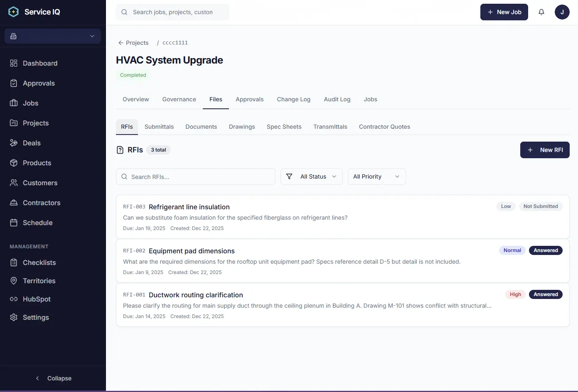Open the user avatar J menu

[x=562, y=12]
